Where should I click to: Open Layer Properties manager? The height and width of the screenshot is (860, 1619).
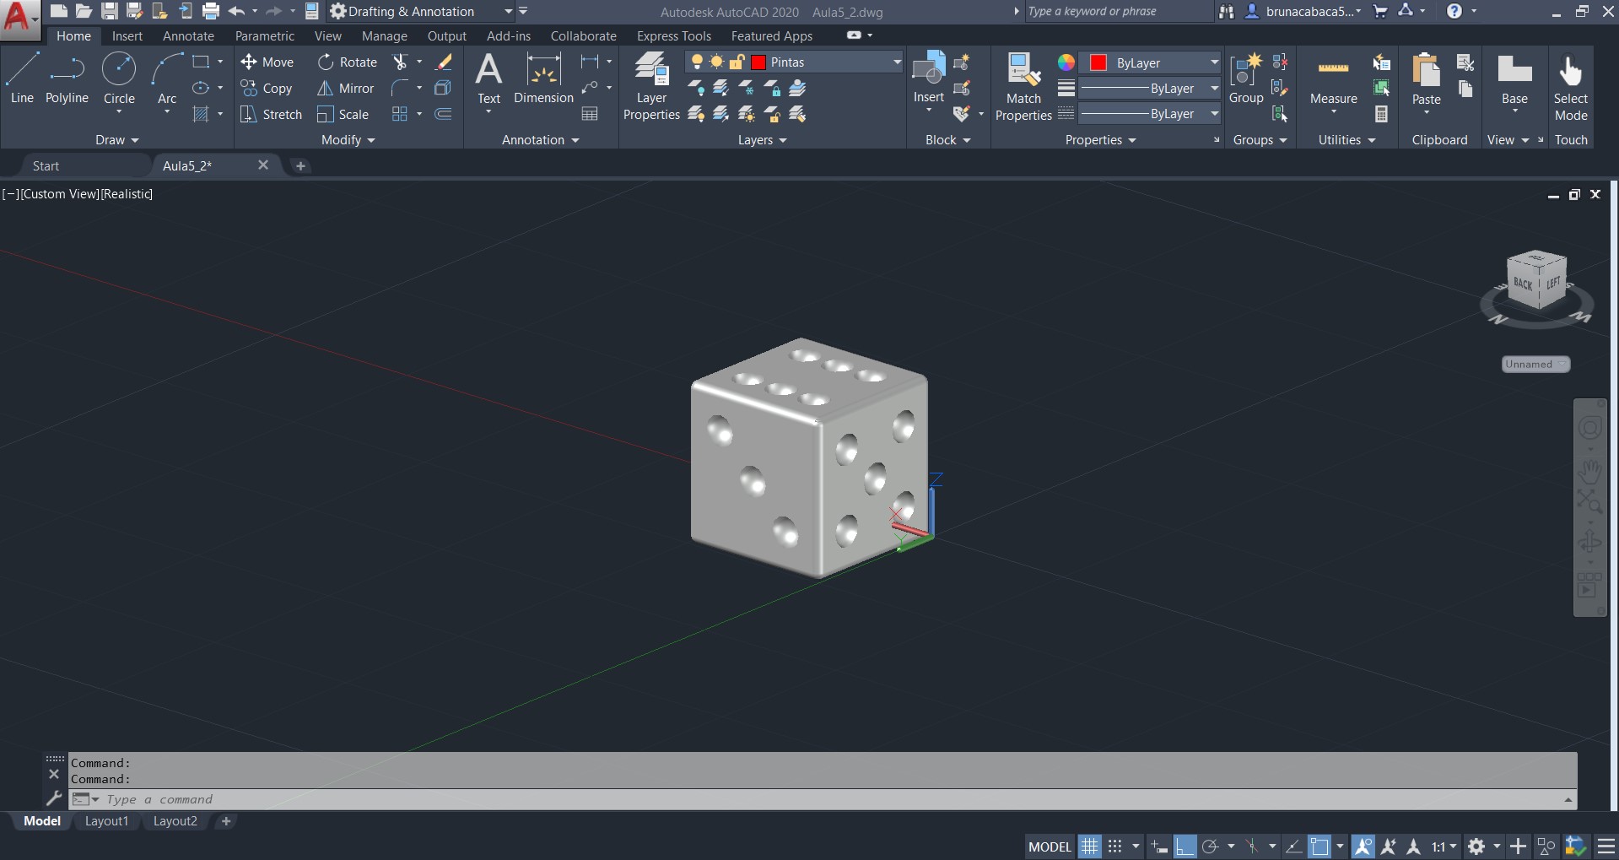click(651, 86)
